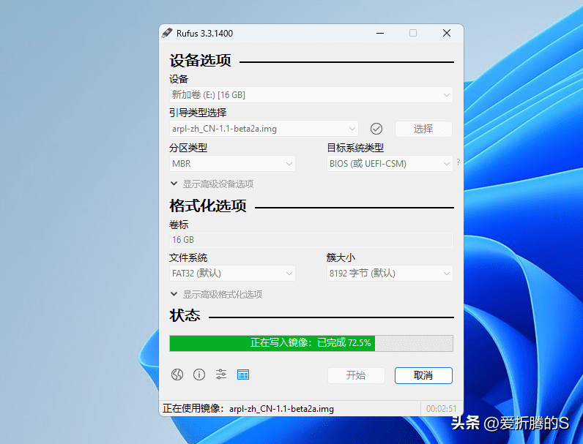Open the 文件系统 FAT32 dropdown

pyautogui.click(x=232, y=274)
